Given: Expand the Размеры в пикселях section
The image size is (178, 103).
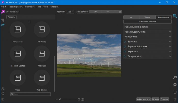Looking at the screenshot, I should (x=147, y=27).
